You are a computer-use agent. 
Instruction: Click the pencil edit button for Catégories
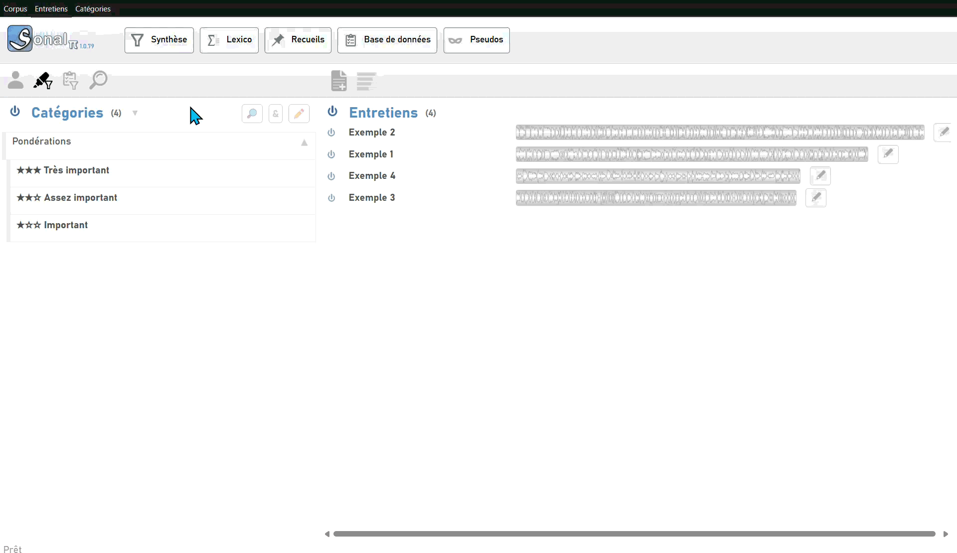pos(299,114)
